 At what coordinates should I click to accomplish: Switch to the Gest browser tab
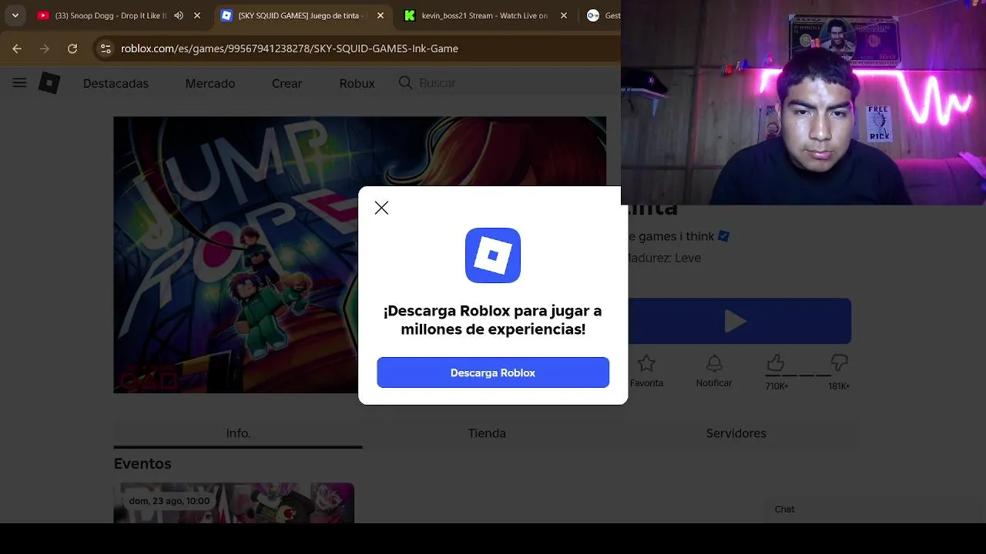click(603, 15)
